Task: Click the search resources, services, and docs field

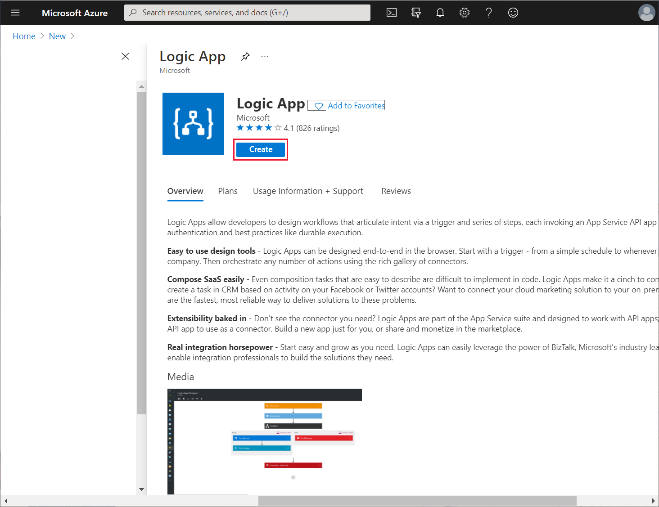Action: coord(247,13)
